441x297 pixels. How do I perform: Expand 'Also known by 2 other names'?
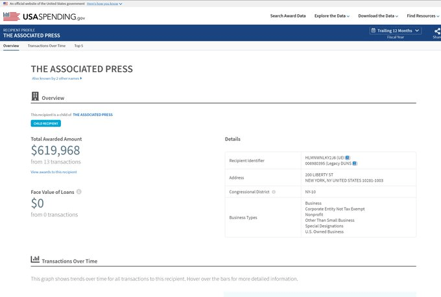pos(57,78)
